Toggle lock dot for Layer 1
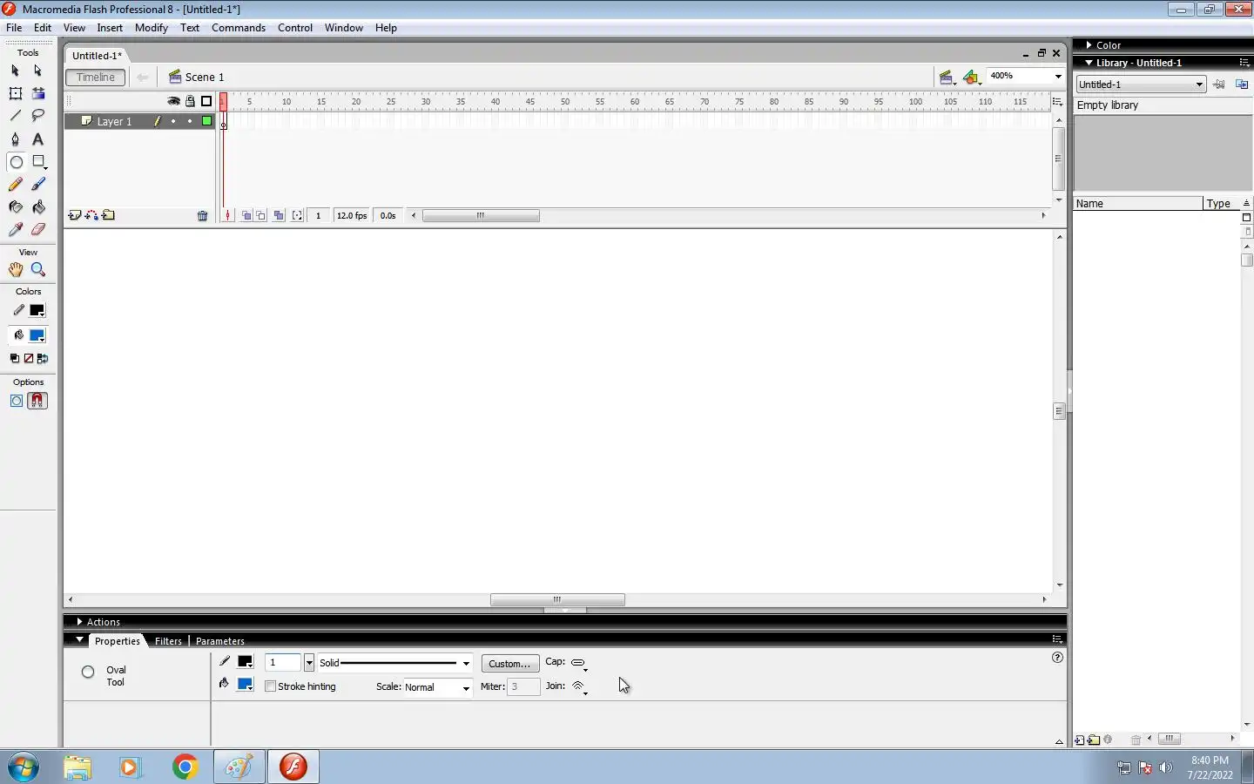The image size is (1254, 784). tap(190, 121)
